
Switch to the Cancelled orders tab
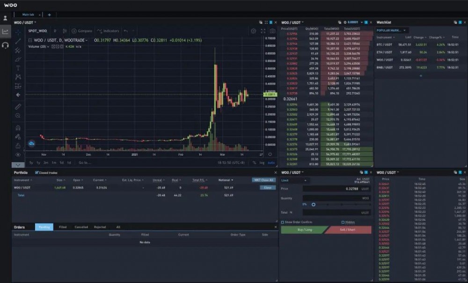click(81, 227)
